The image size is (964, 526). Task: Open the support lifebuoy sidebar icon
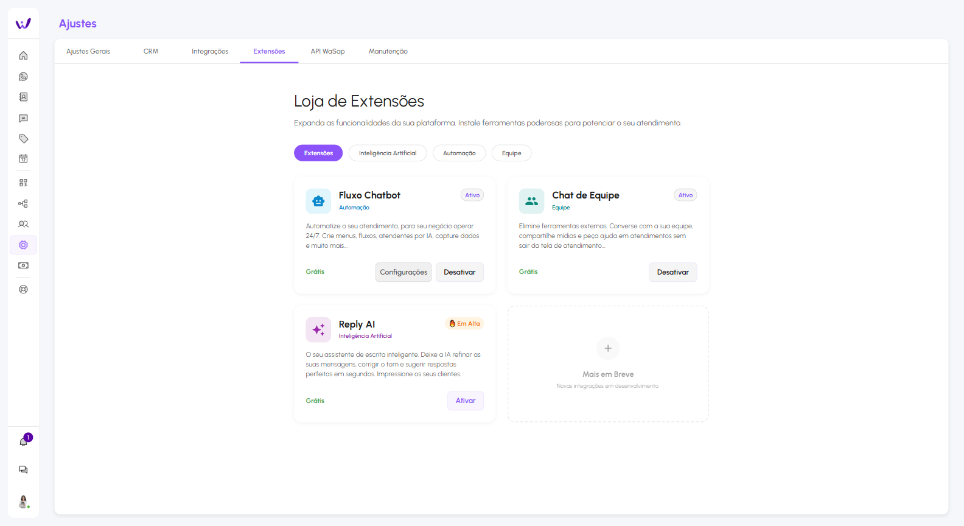point(23,290)
